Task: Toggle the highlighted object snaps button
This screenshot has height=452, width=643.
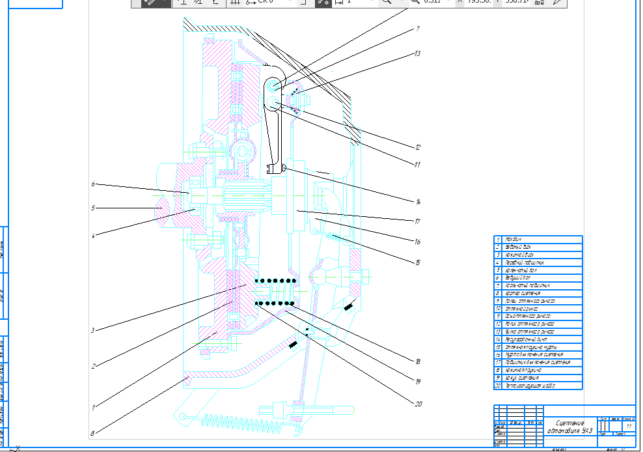Action: pos(323,2)
